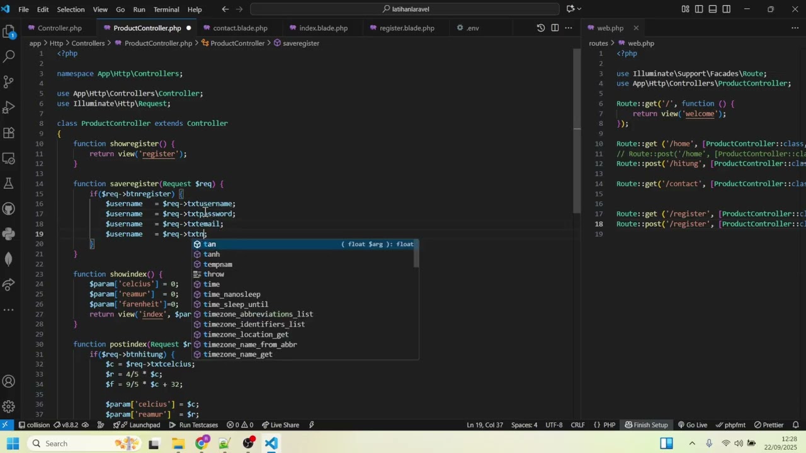Change encoding UTF-8

pos(554,425)
